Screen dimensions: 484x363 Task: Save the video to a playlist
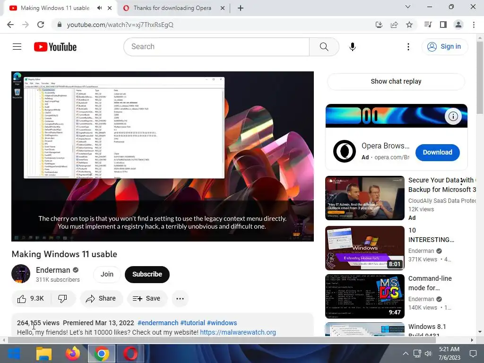click(147, 299)
